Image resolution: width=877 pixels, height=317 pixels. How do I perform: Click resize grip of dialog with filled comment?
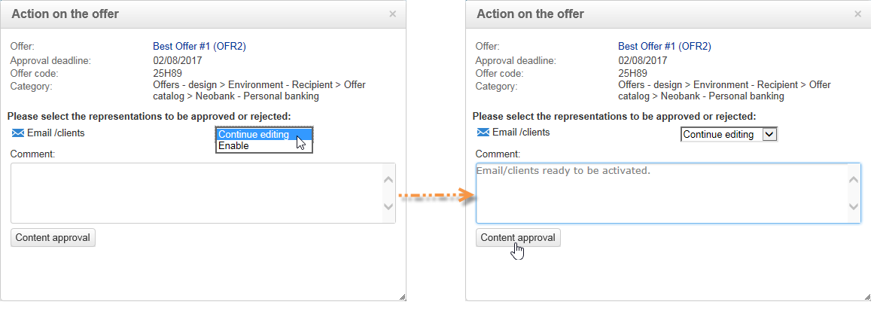(867, 297)
